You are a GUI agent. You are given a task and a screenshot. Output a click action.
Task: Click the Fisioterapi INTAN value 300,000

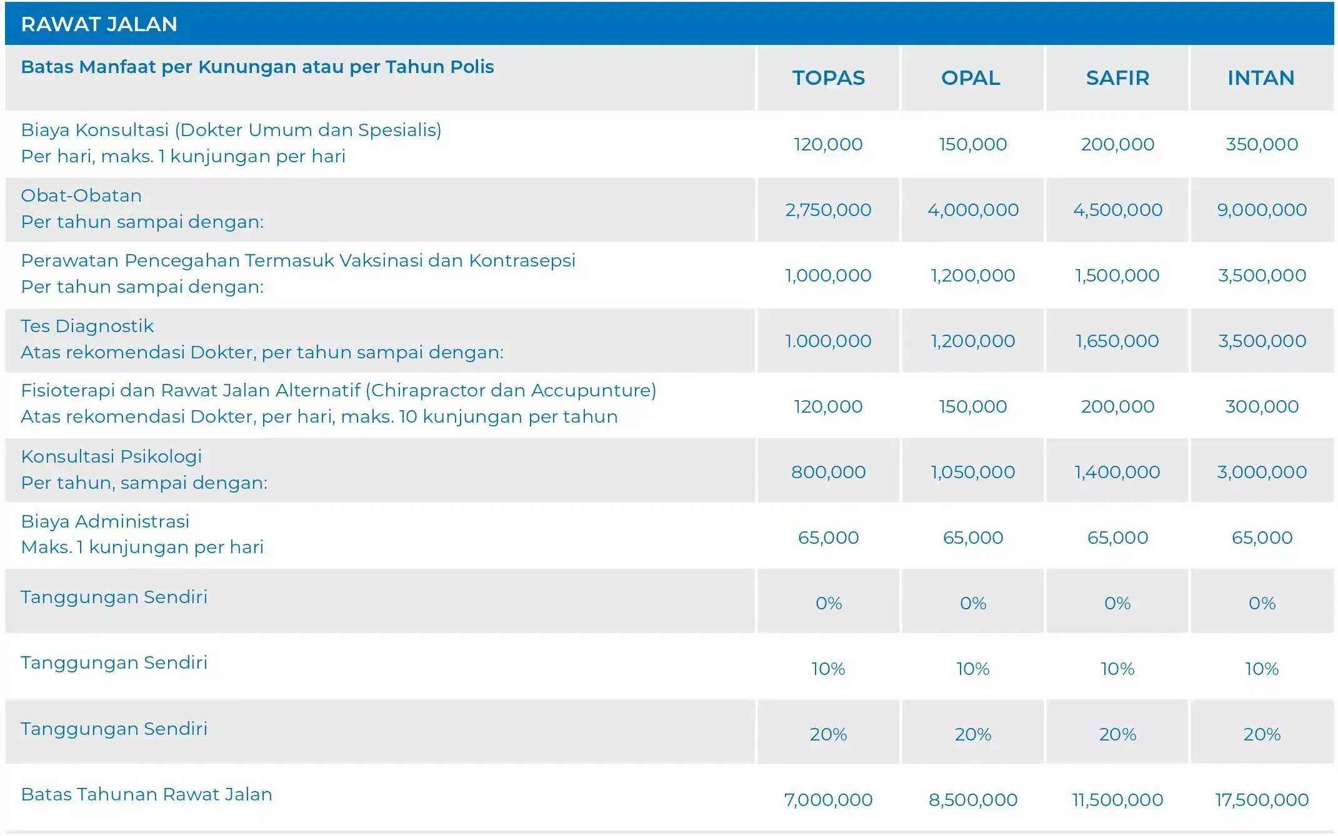click(1261, 406)
